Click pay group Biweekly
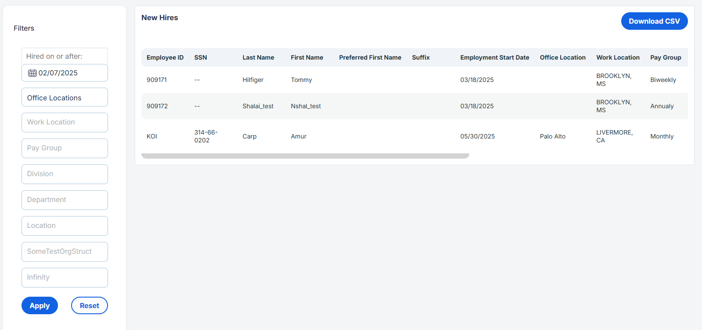Viewport: 702px width, 330px height. (663, 80)
